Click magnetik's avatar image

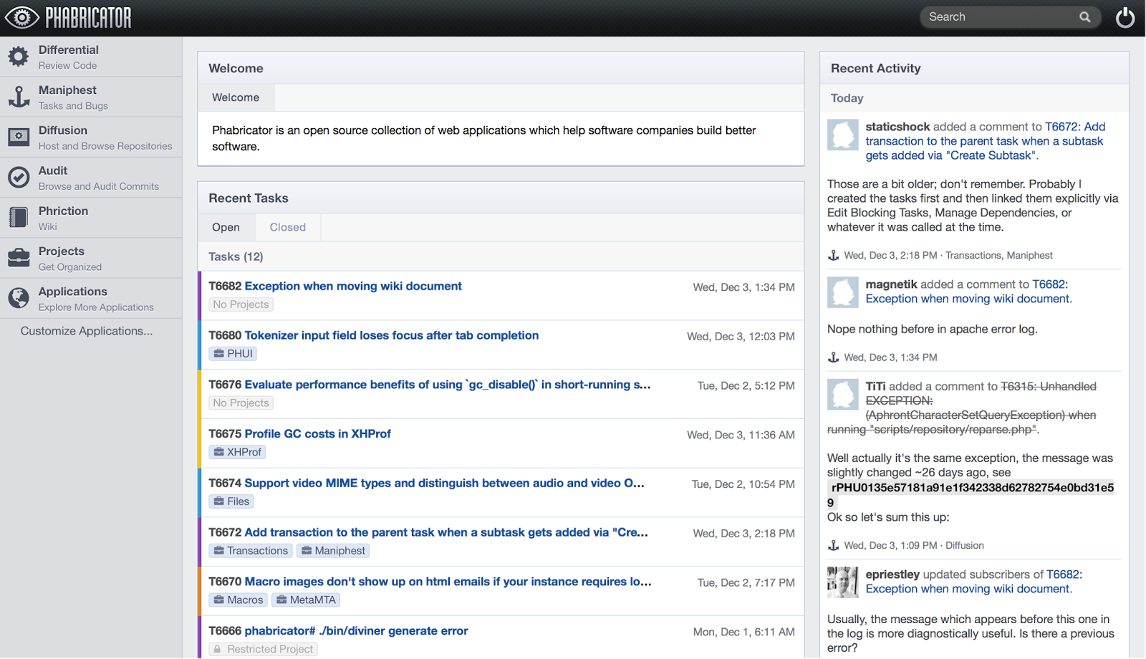pyautogui.click(x=843, y=292)
